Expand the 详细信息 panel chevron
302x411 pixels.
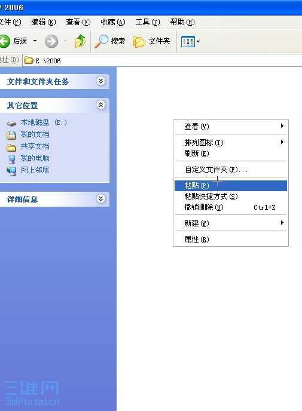tap(100, 199)
